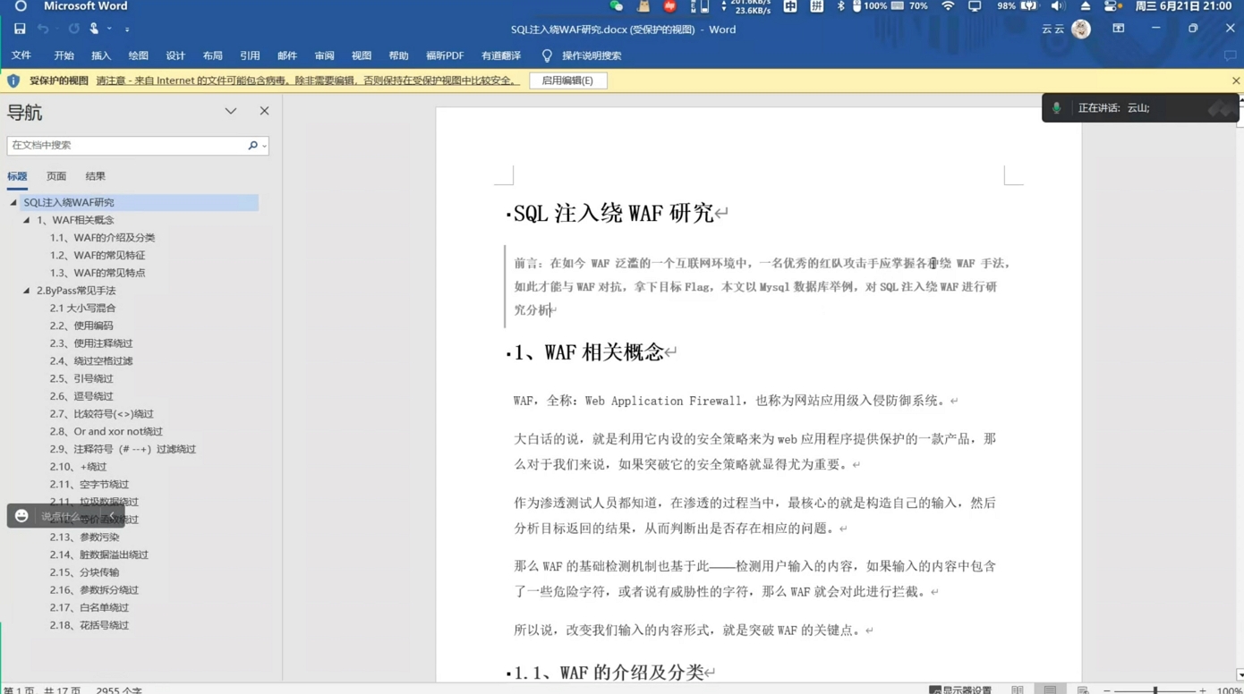Click the word count 2955 个字 status

pos(119,690)
